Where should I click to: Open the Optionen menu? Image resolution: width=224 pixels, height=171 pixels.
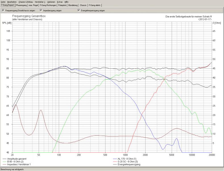[51, 2]
